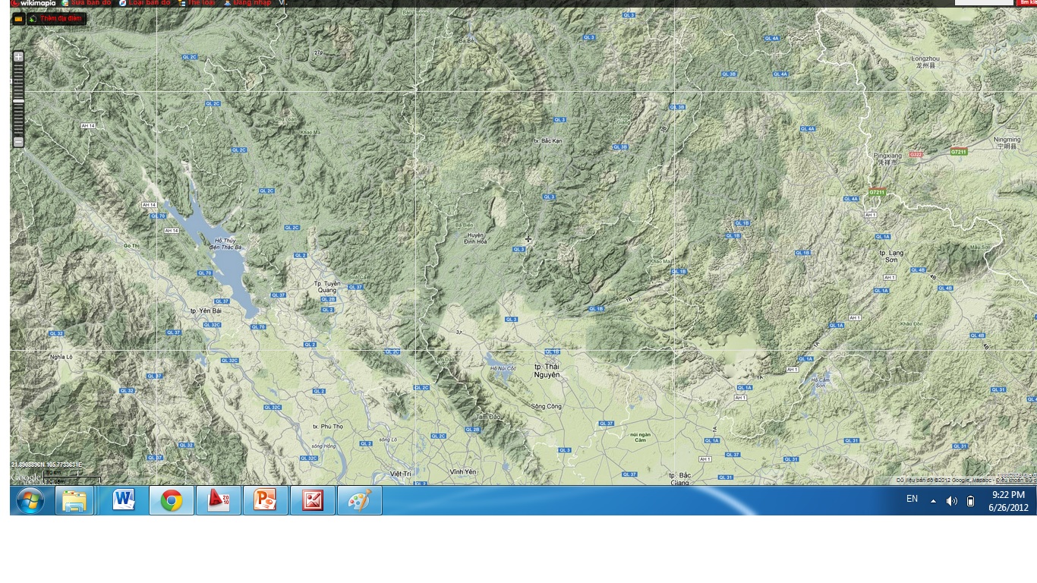Click the 'Vĩnh Yên' map label

coord(463,472)
